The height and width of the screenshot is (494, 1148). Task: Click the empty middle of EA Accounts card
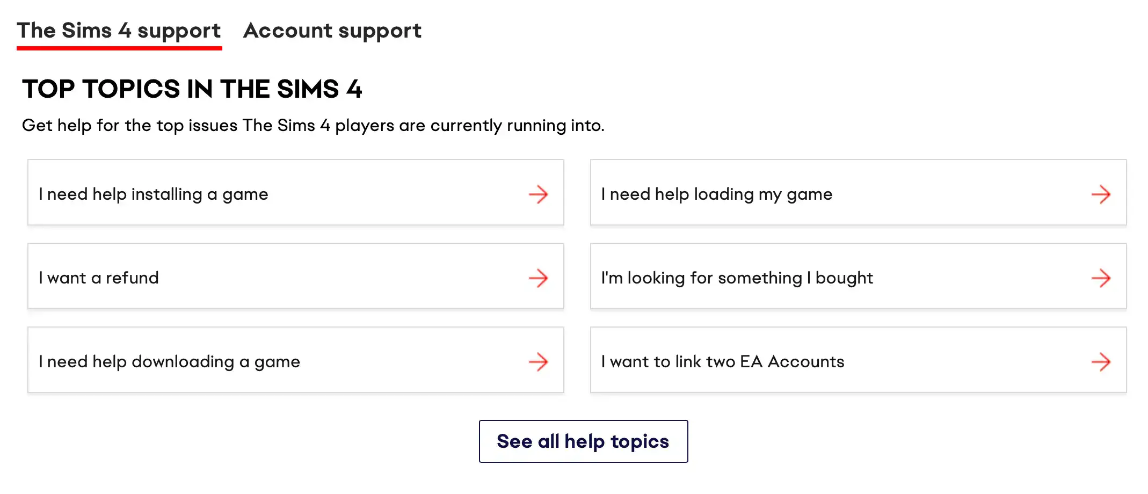[967, 362]
